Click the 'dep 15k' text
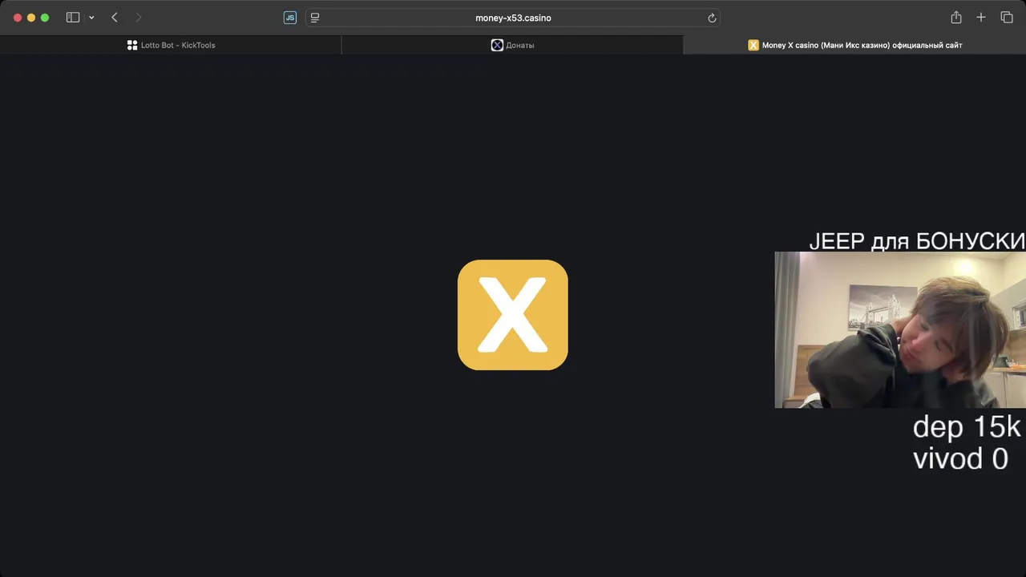 [x=967, y=427]
